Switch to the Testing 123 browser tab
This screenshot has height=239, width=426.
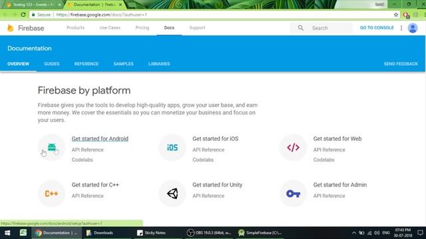click(33, 5)
